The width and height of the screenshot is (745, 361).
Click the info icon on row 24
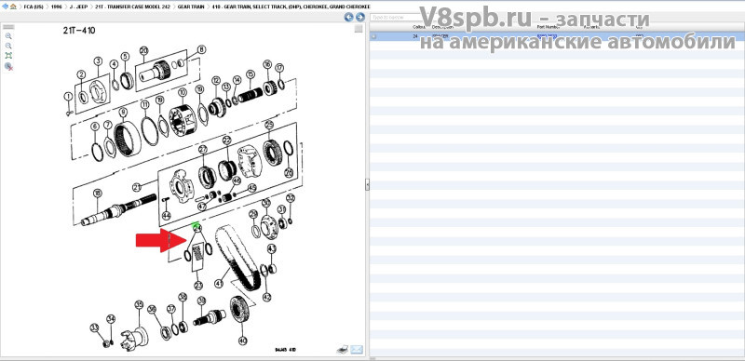374,36
